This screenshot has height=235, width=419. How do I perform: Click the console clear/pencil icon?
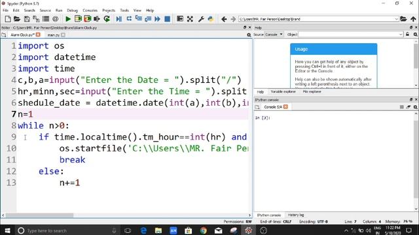pos(409,107)
